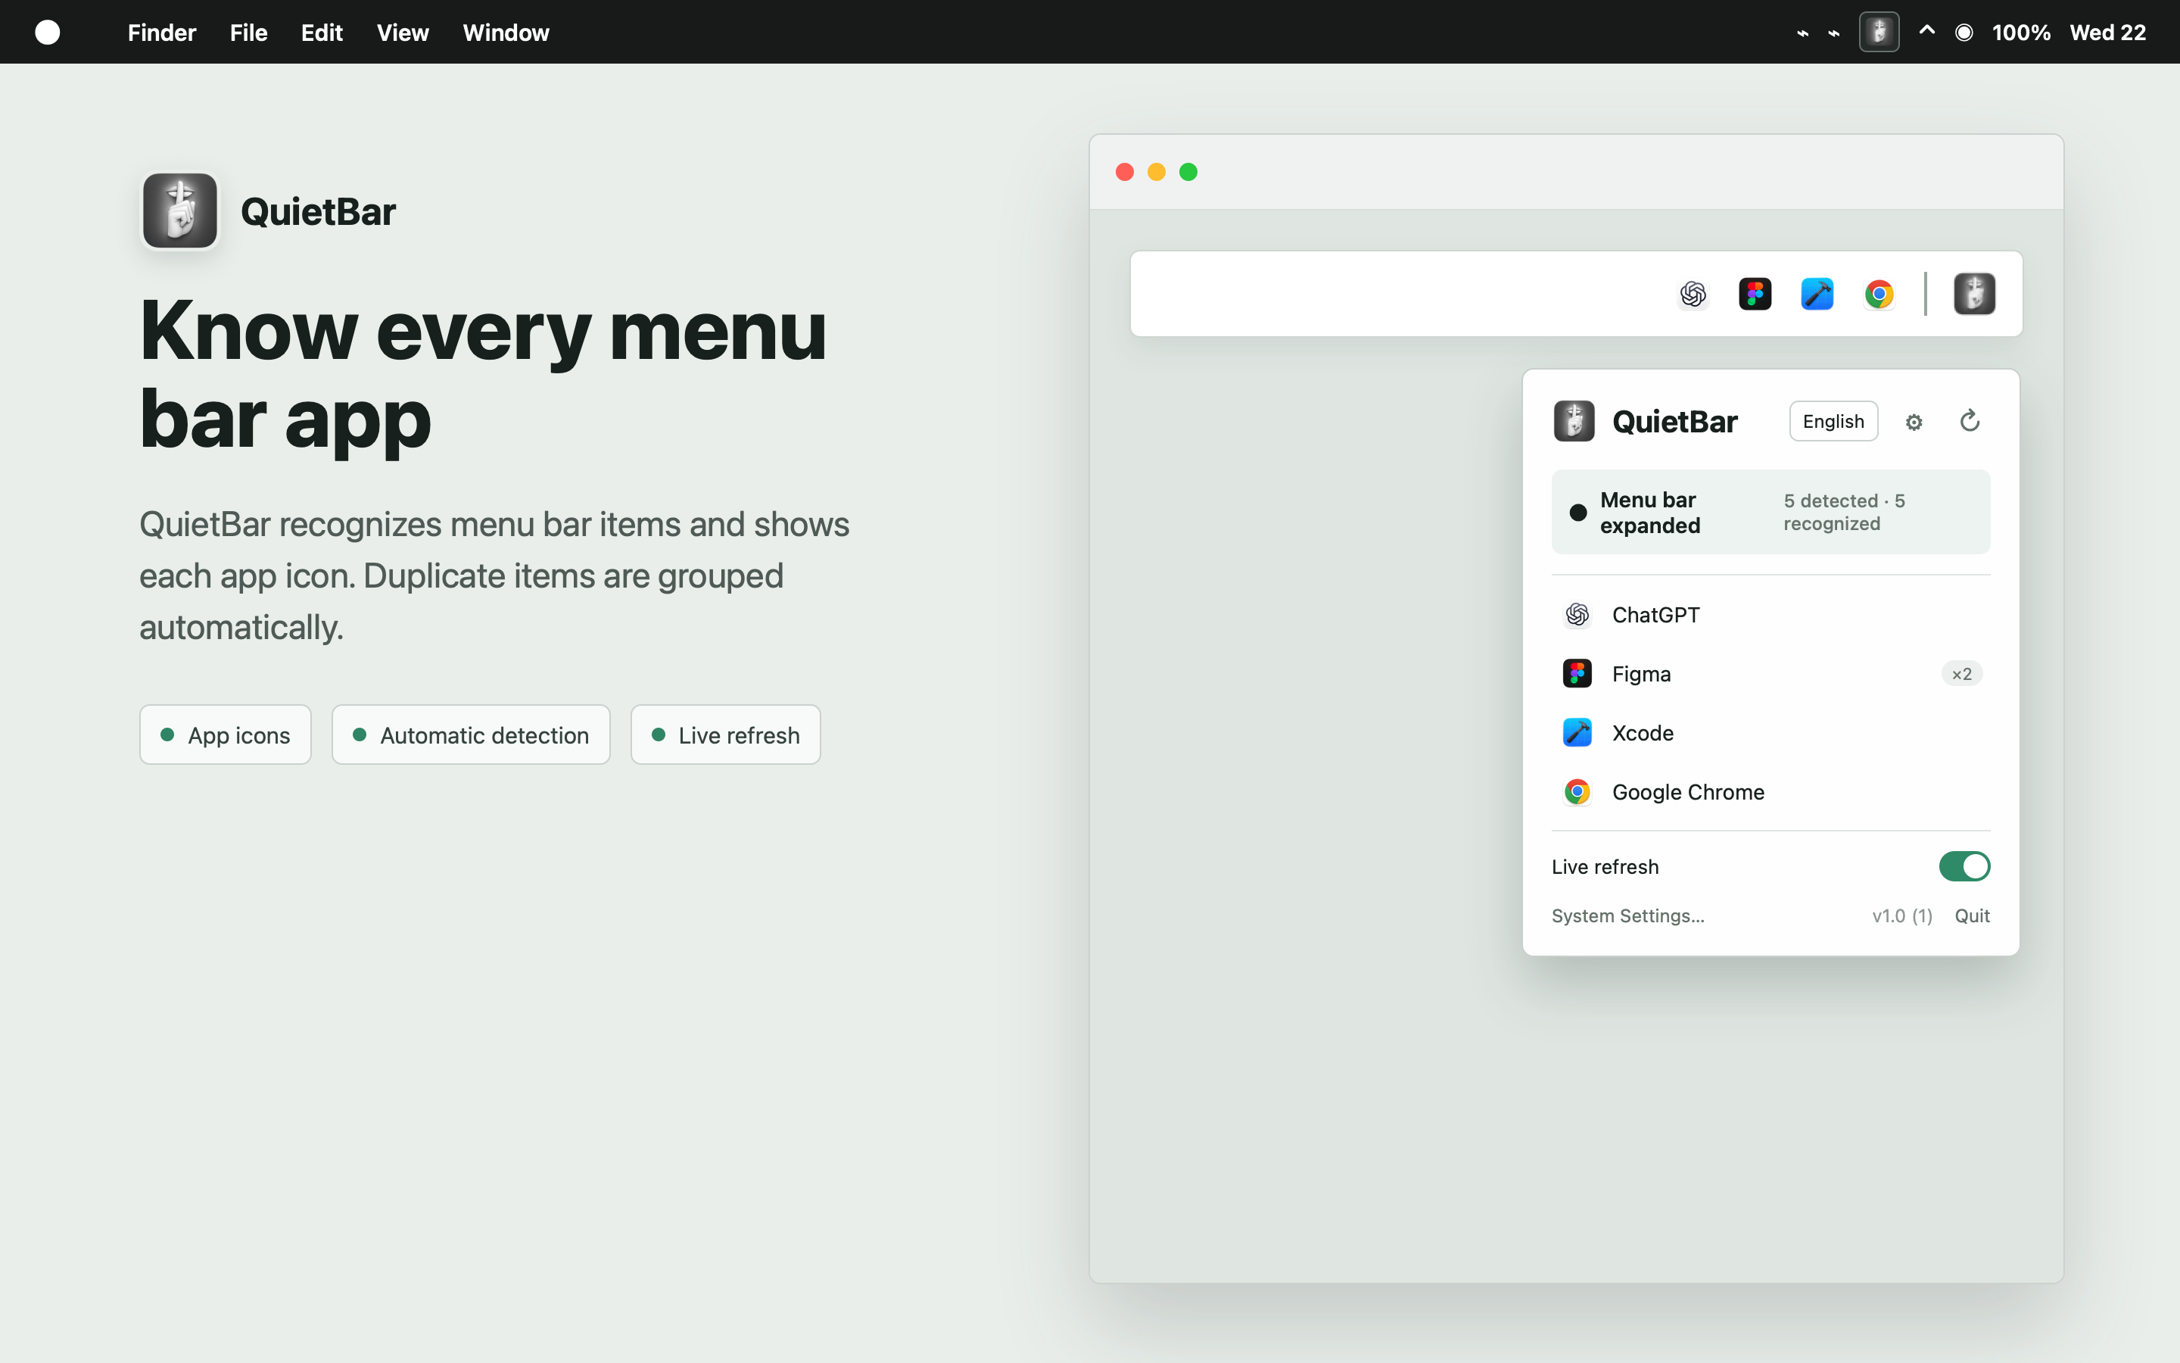Open settings via the gear icon in popover
The height and width of the screenshot is (1363, 2180).
(1914, 422)
